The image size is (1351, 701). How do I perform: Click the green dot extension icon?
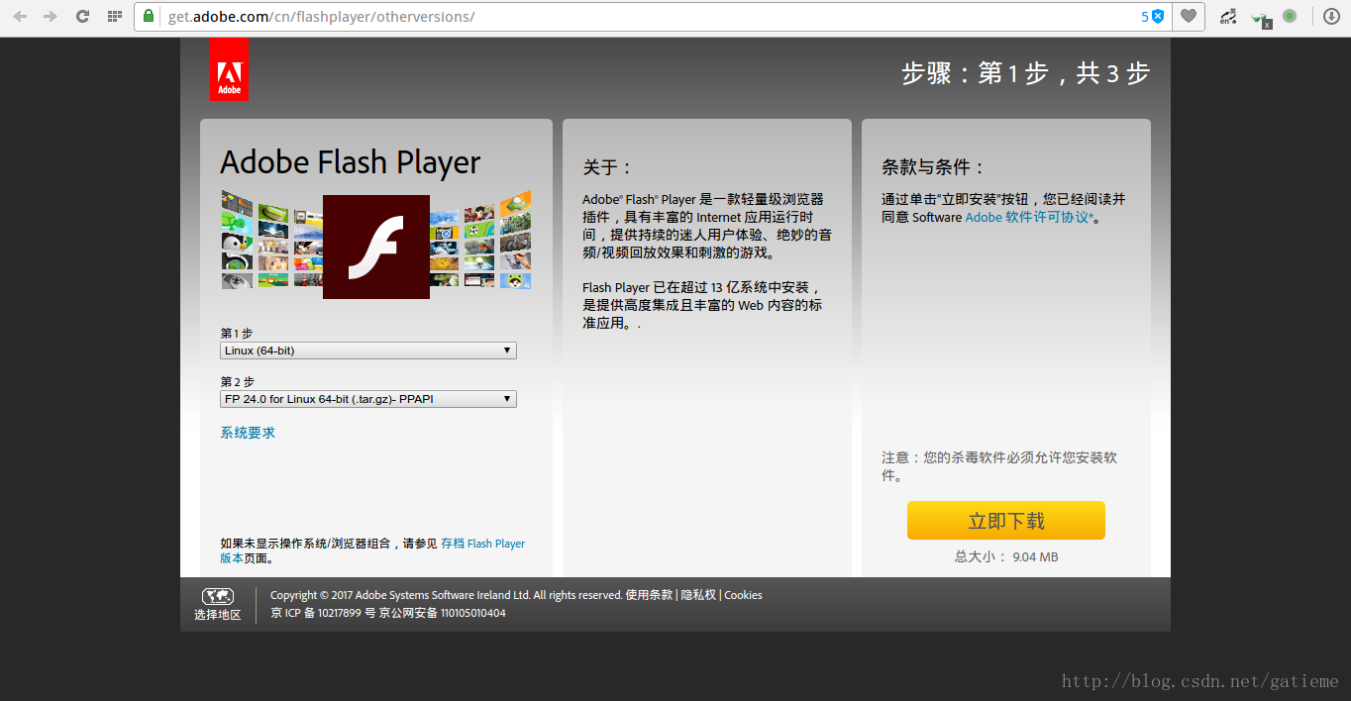point(1290,16)
